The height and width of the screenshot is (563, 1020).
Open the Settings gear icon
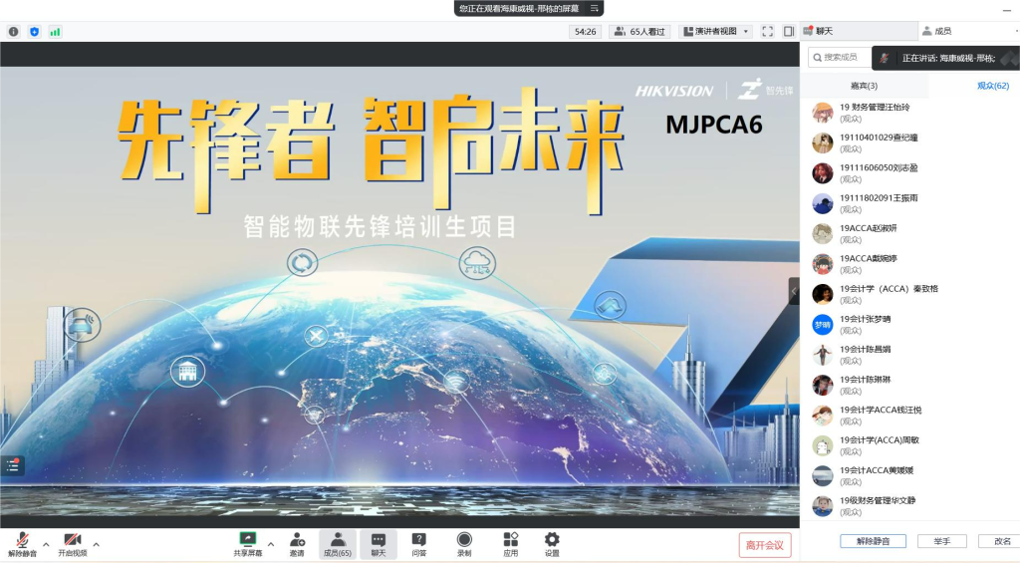[x=552, y=539]
